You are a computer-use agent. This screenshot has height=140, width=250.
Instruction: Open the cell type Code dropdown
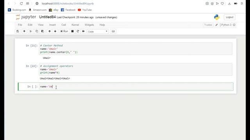[98, 31]
